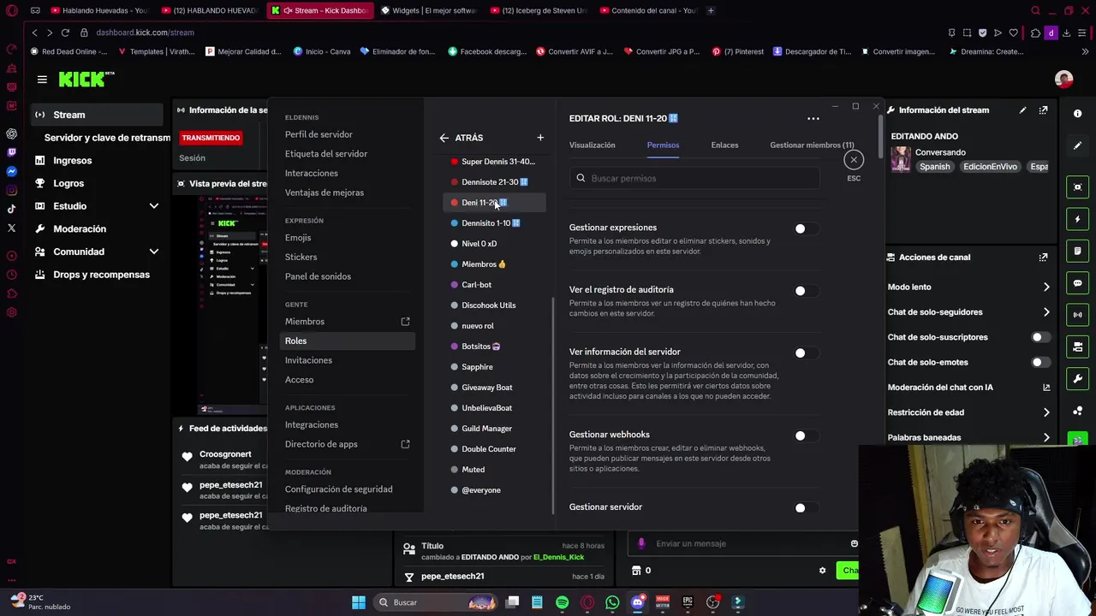Select the Carl-bot role

click(494, 285)
